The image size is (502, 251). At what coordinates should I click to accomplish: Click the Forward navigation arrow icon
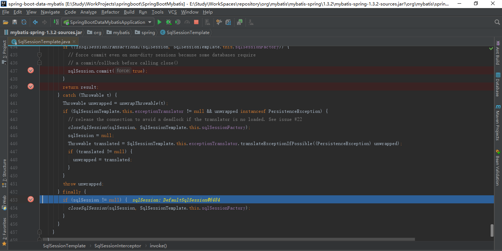click(x=44, y=22)
